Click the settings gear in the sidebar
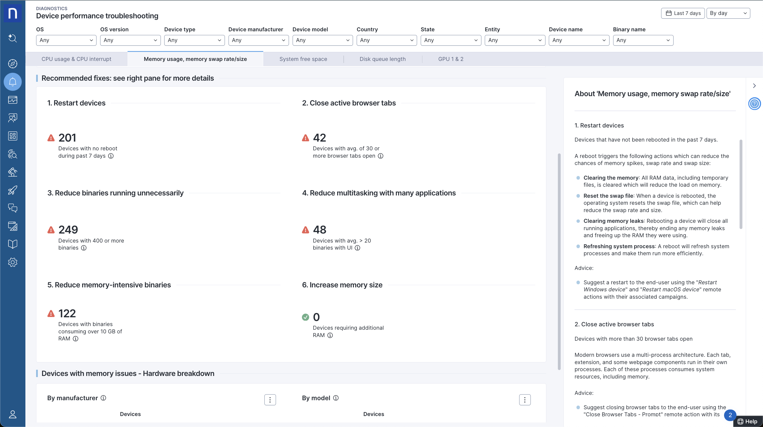This screenshot has width=763, height=427. [12, 262]
